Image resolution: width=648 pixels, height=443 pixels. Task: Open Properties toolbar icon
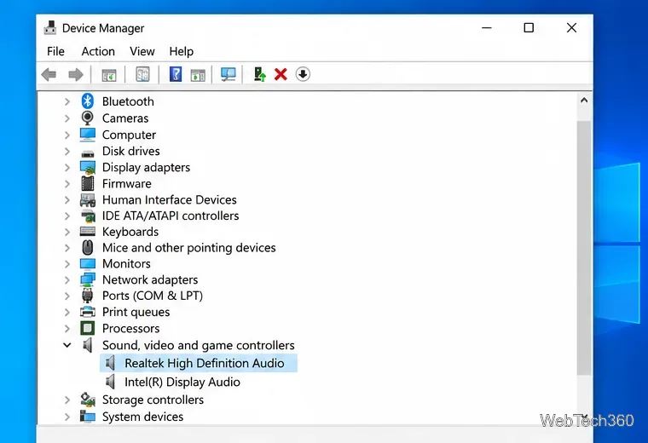(x=142, y=75)
